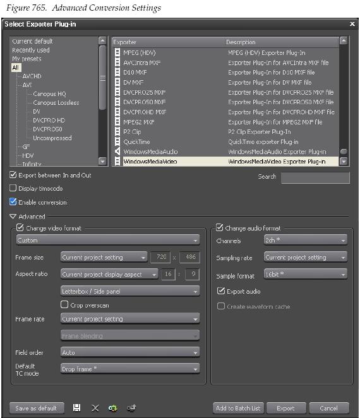Viewport: 360px width, 418px height.
Task: Select Recently used in category tree
Action: point(31,50)
